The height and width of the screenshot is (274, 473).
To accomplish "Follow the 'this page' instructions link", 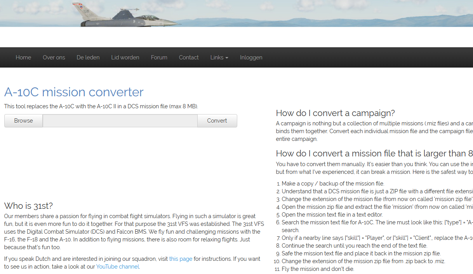I will pos(181,259).
